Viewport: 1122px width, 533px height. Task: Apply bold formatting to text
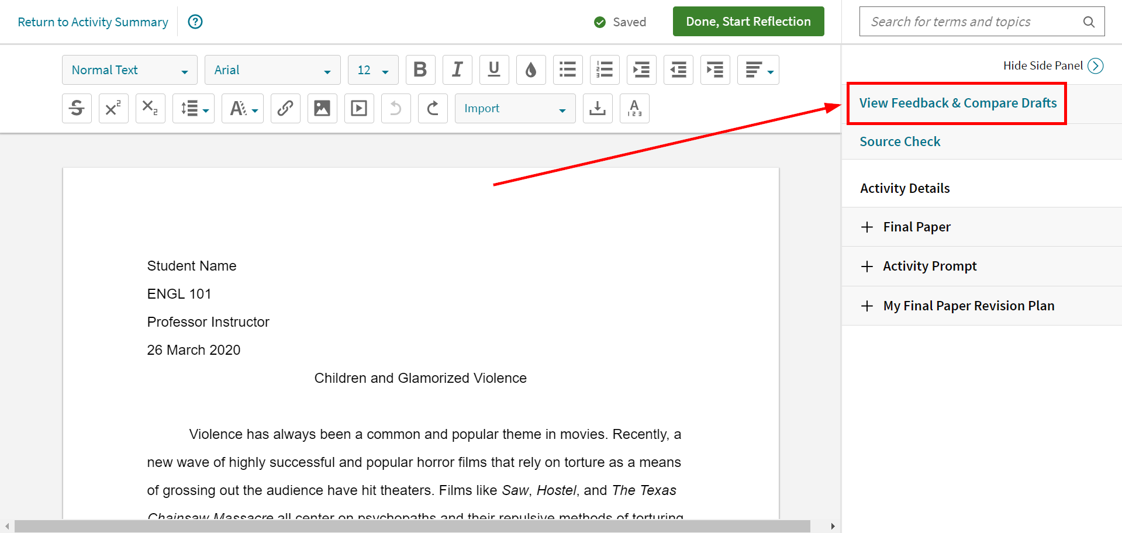(x=420, y=70)
